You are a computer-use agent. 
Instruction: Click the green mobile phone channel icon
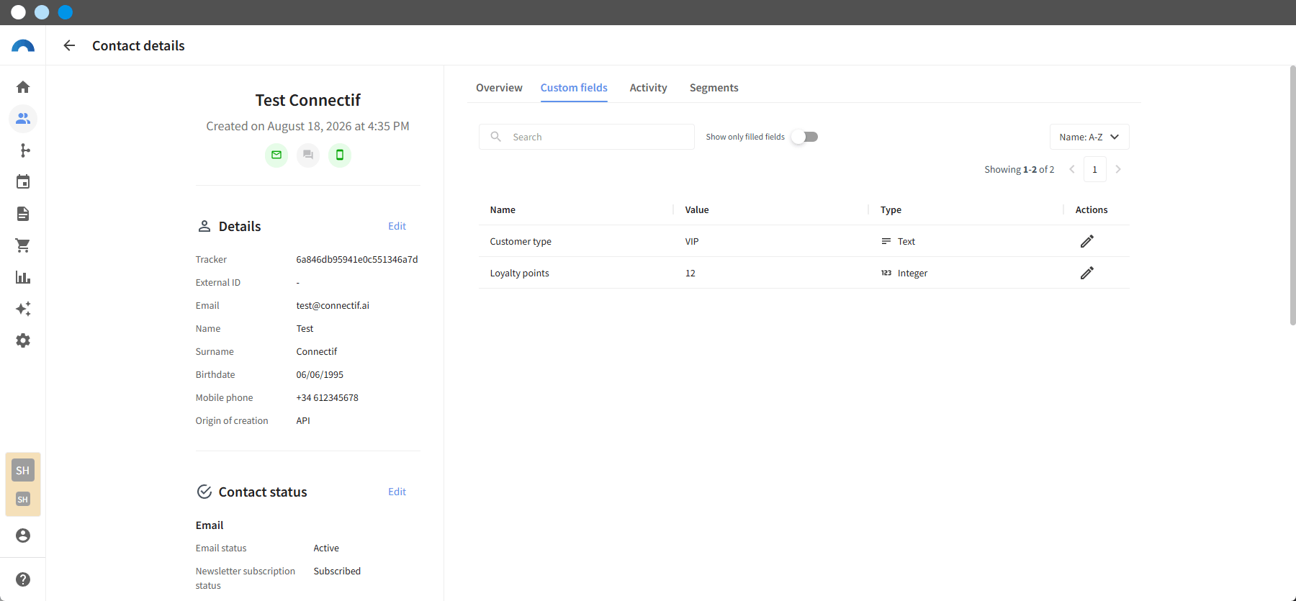pos(340,155)
